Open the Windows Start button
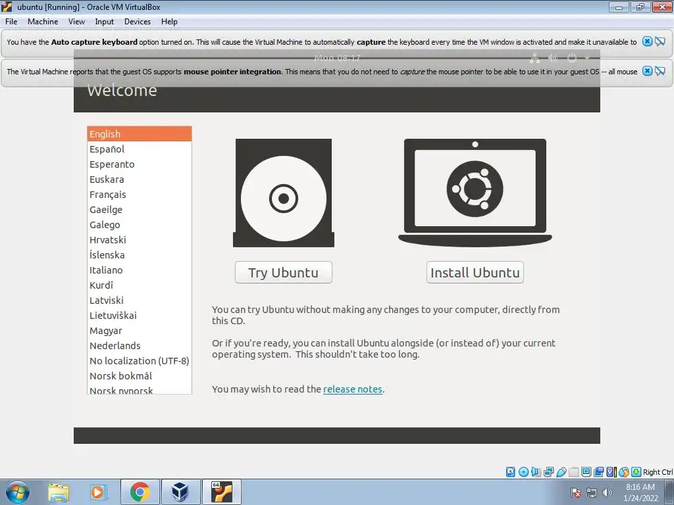 point(17,492)
